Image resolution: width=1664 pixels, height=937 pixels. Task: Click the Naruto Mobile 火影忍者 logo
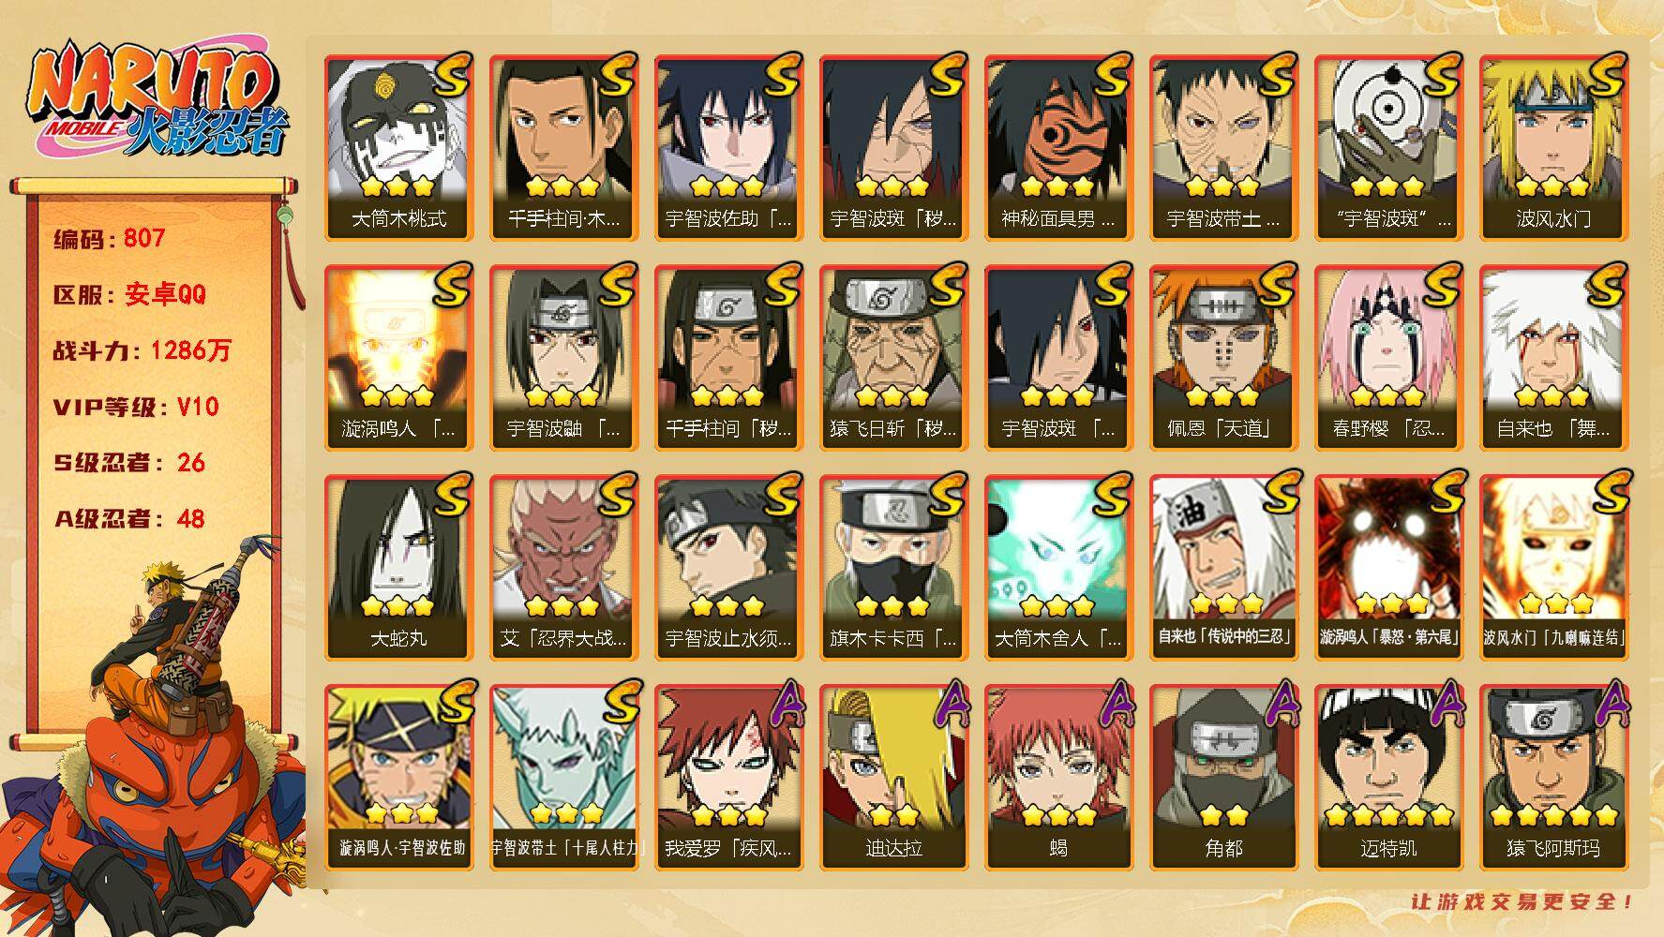tap(157, 101)
